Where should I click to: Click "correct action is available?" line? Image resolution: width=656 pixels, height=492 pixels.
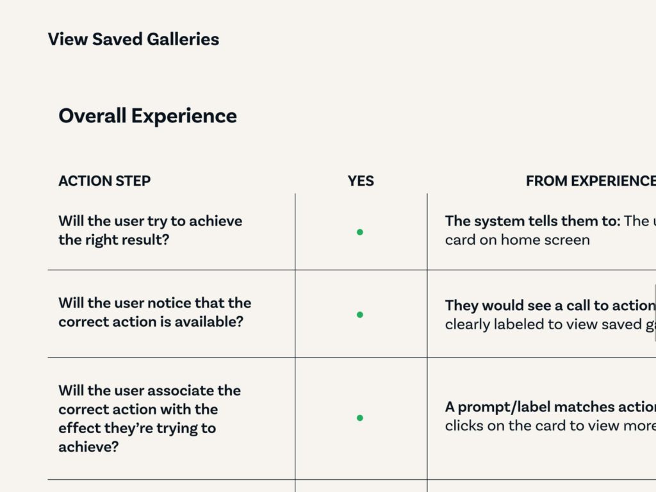click(151, 322)
